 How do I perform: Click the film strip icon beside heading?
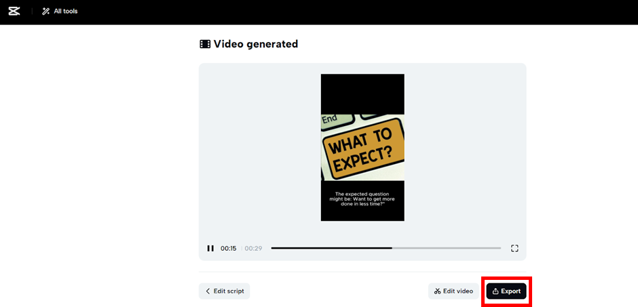point(204,44)
